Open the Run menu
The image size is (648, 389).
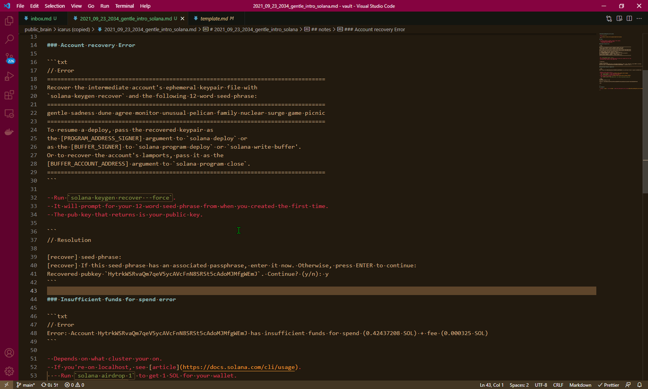[x=105, y=5]
